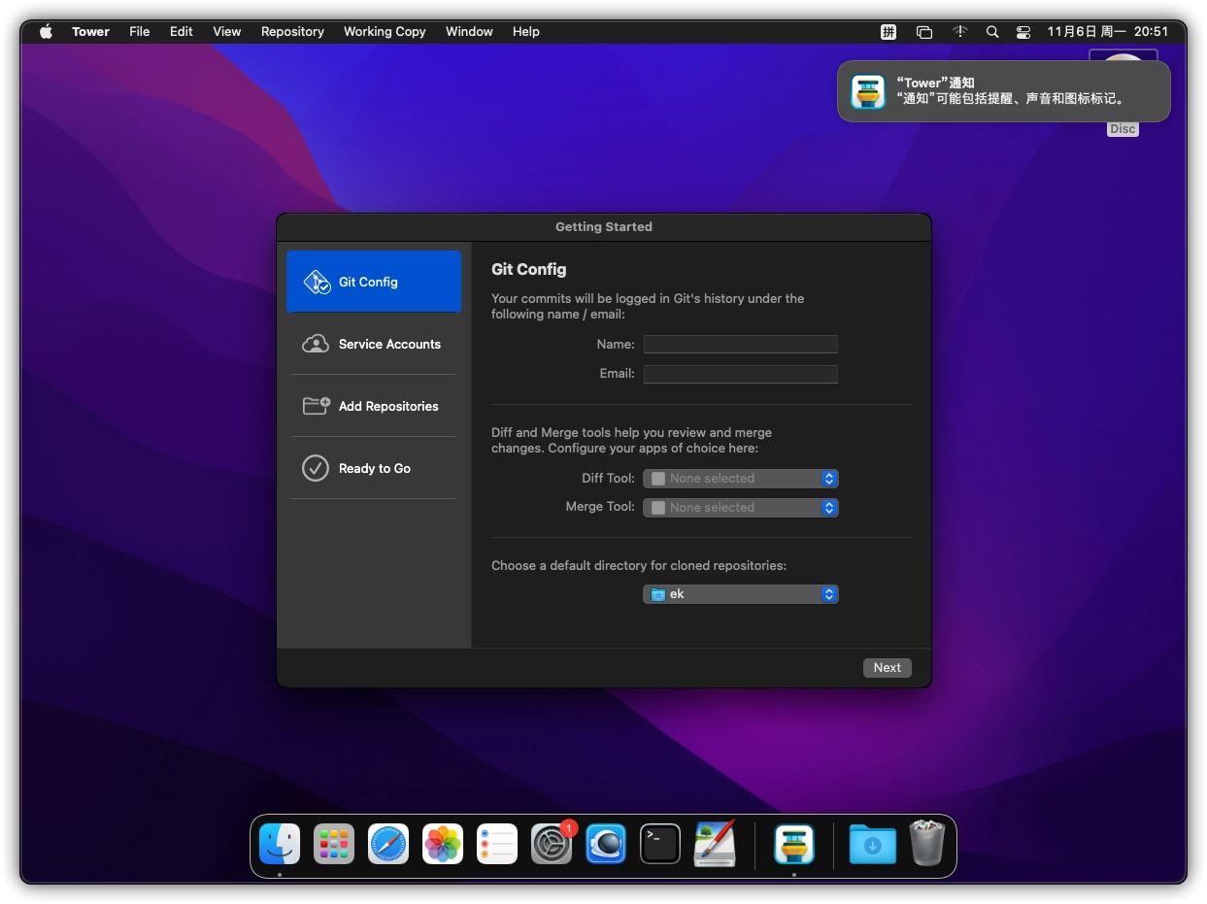Screen dimensions: 1207x904
Task: Expand the Merge Tool dropdown
Action: [x=740, y=508]
